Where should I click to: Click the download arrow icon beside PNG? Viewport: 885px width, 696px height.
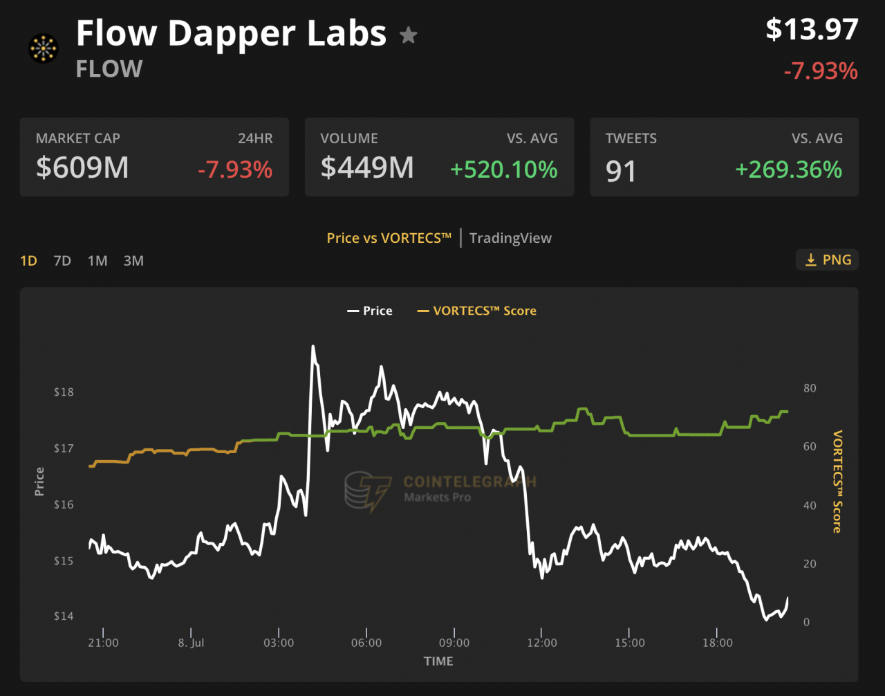811,260
